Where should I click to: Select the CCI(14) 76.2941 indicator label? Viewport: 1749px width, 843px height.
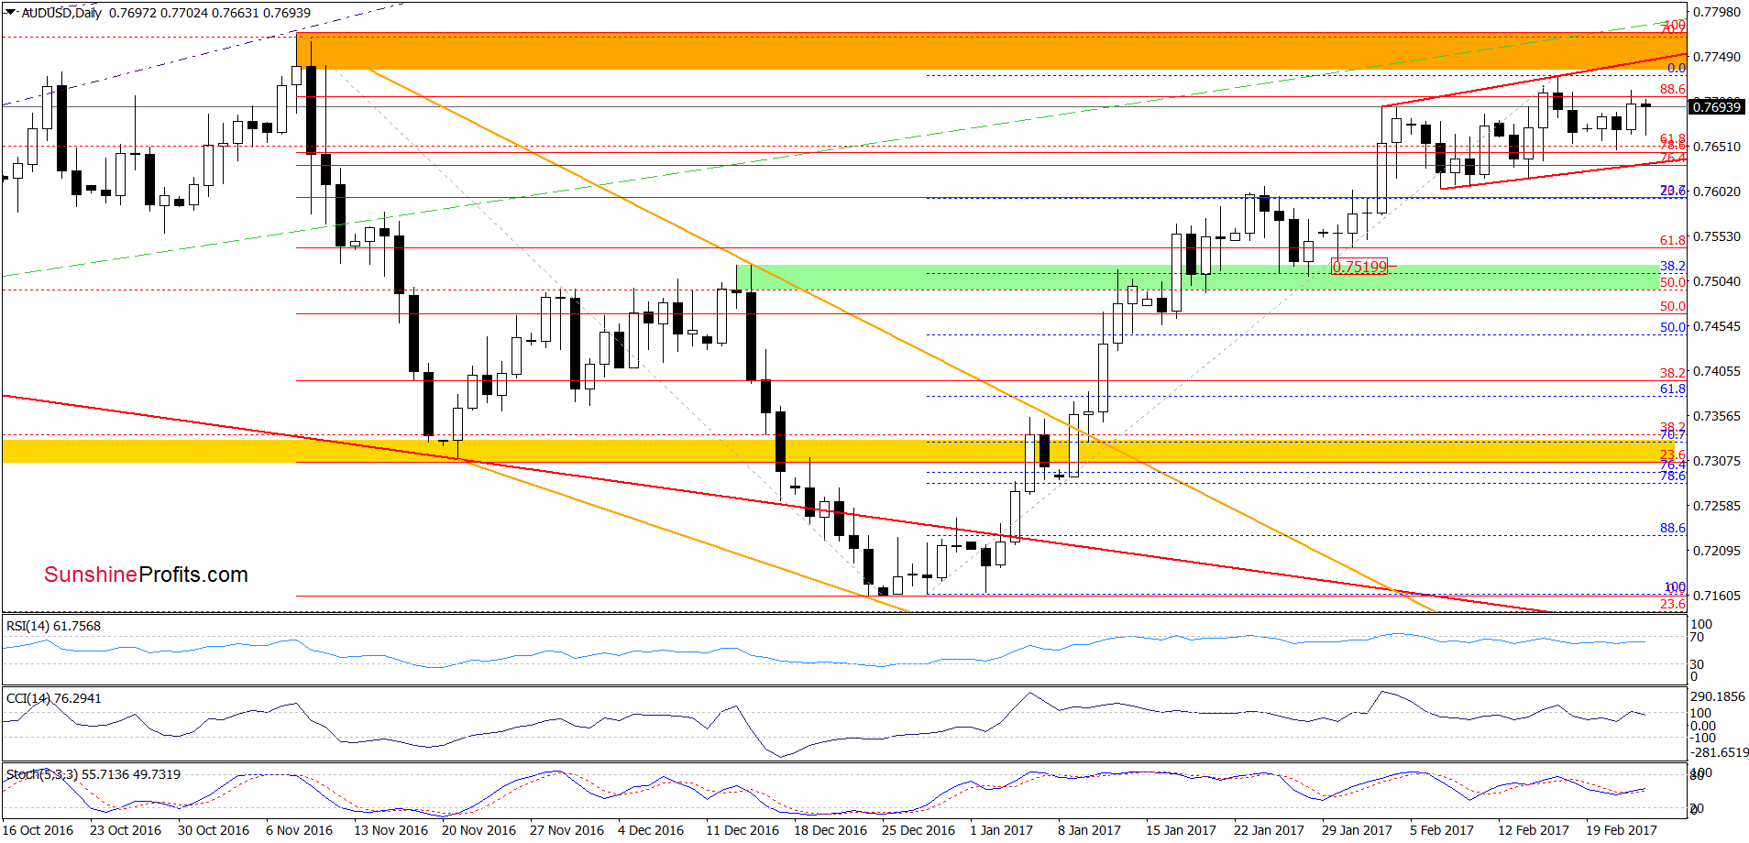(53, 698)
